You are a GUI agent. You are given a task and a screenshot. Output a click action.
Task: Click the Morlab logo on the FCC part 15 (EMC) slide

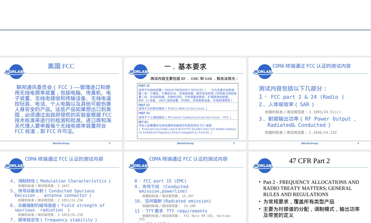point(139,166)
